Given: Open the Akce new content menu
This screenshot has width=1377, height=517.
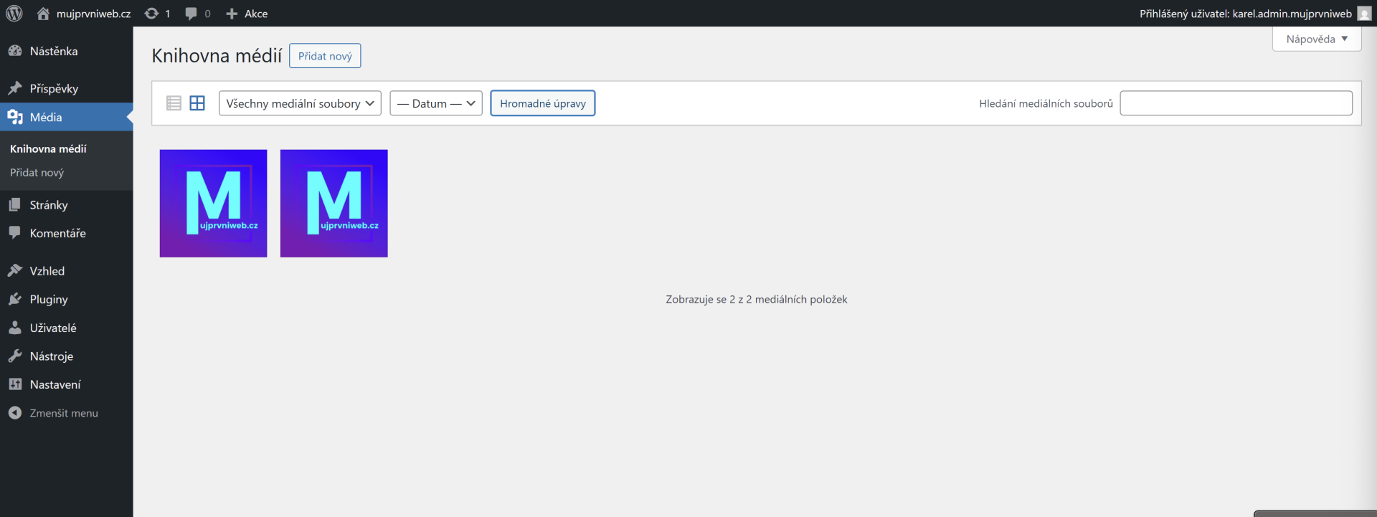Looking at the screenshot, I should 247,14.
